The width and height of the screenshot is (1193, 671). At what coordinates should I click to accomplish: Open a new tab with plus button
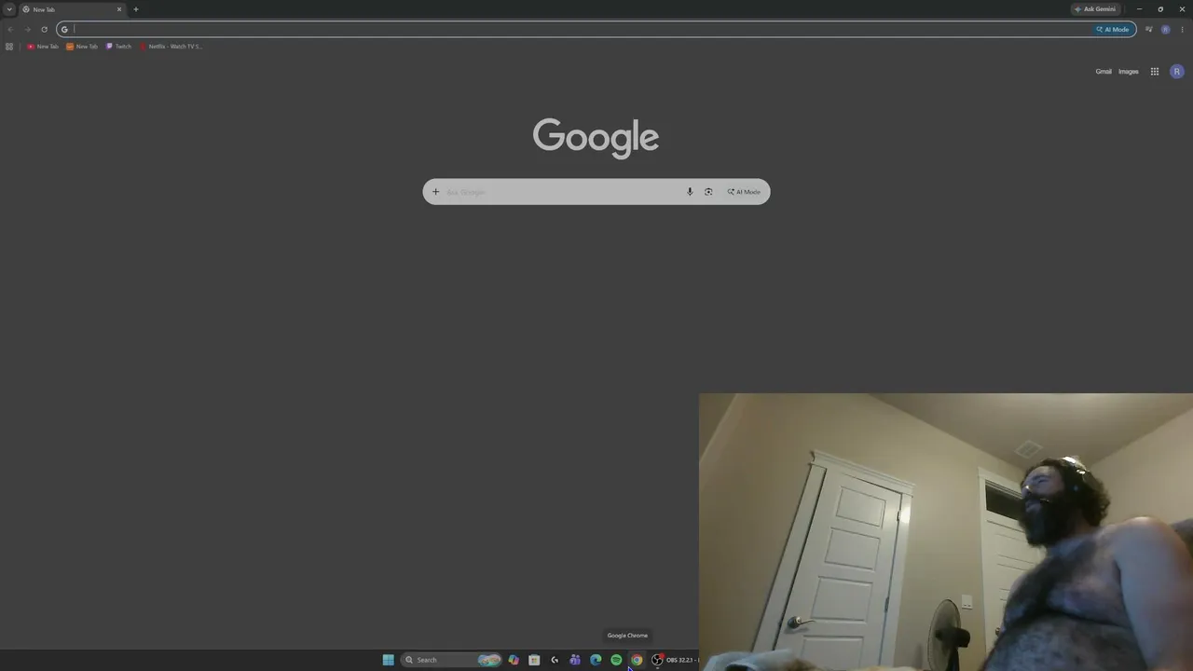tap(136, 9)
